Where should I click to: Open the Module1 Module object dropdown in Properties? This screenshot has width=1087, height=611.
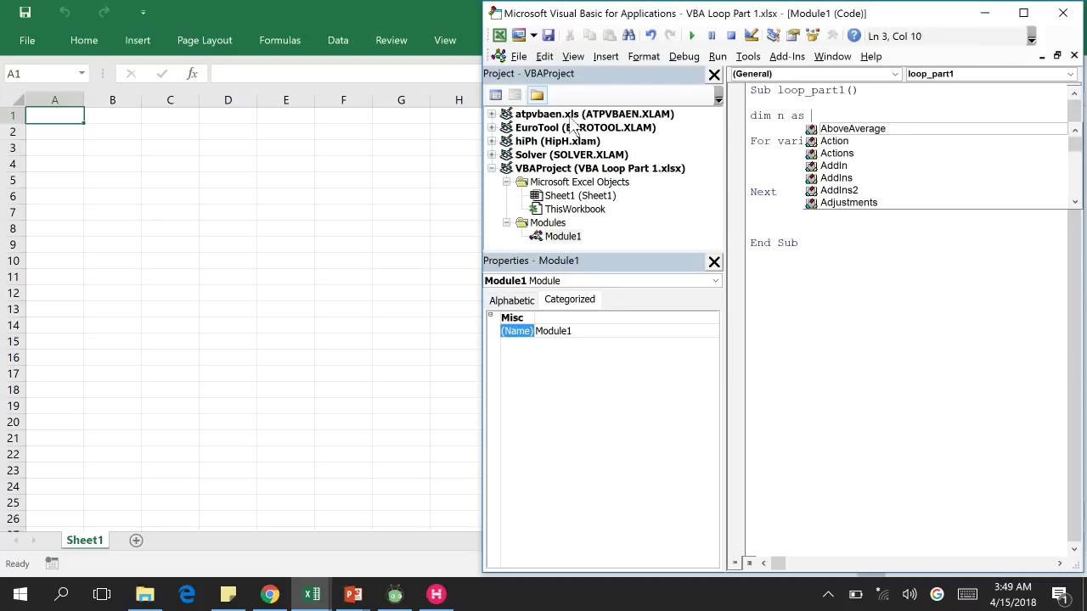click(715, 281)
